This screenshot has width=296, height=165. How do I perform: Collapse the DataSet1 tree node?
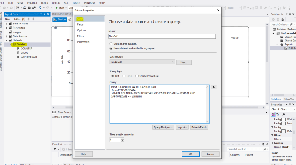click(x=10, y=44)
